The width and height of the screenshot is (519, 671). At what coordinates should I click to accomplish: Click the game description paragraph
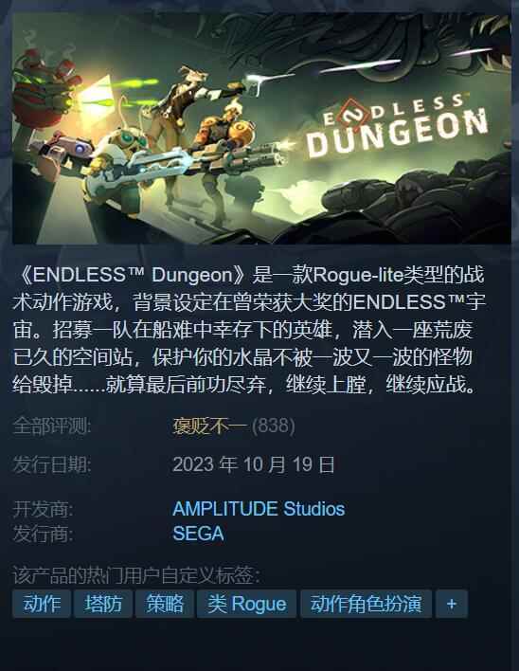[249, 330]
